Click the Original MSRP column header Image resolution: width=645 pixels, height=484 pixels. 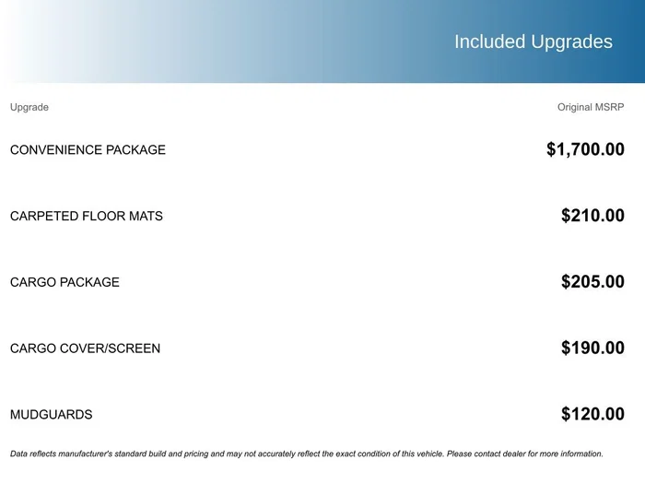[x=591, y=107]
